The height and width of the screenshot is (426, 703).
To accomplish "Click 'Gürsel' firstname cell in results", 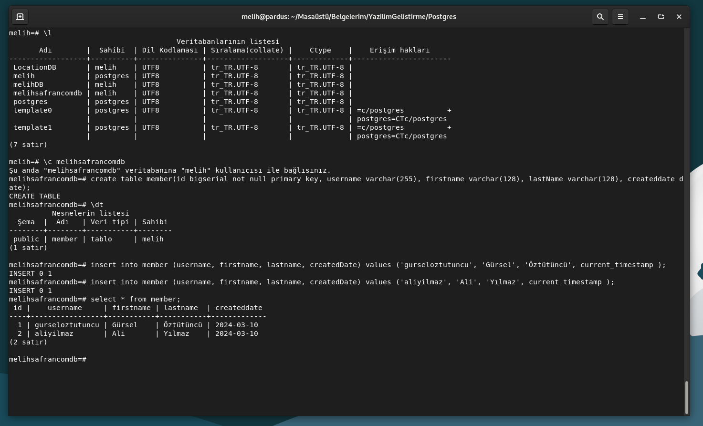I will (125, 325).
